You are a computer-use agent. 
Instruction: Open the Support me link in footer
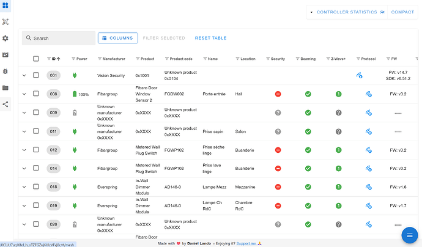coord(246,243)
